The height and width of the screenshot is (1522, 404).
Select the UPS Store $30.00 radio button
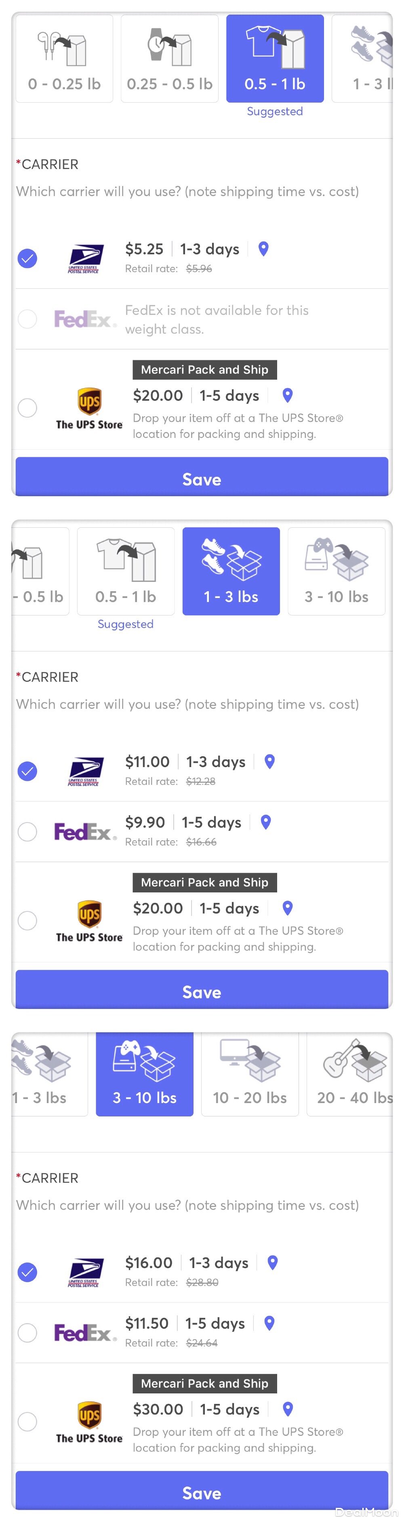click(x=27, y=1421)
